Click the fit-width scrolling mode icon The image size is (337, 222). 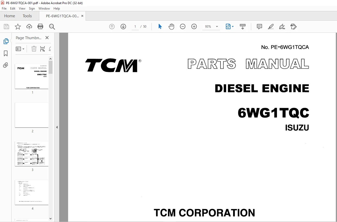tap(243, 27)
